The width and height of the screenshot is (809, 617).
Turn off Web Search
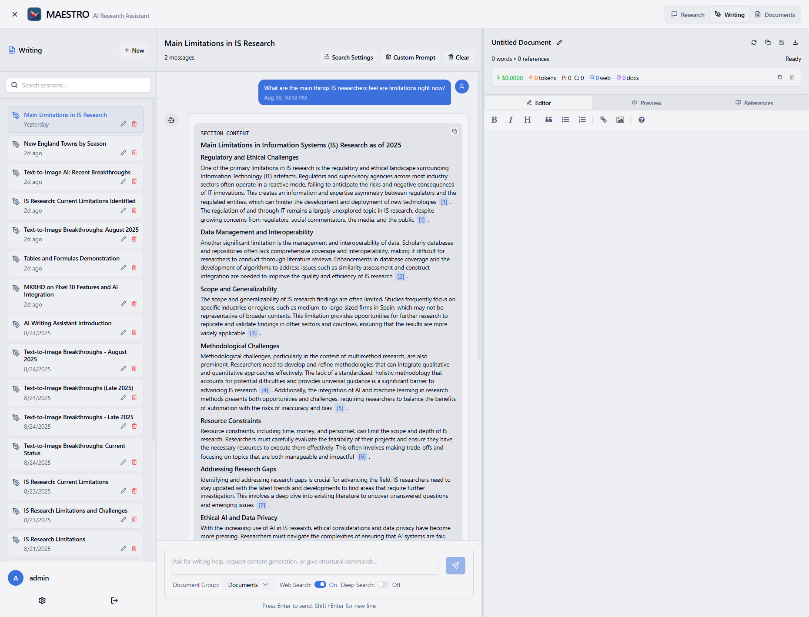tap(321, 584)
